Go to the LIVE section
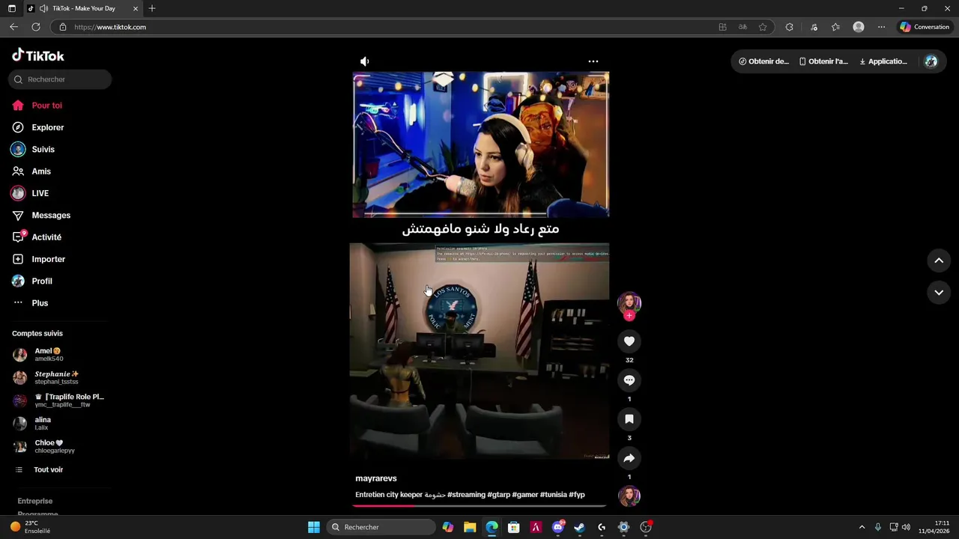 (40, 193)
